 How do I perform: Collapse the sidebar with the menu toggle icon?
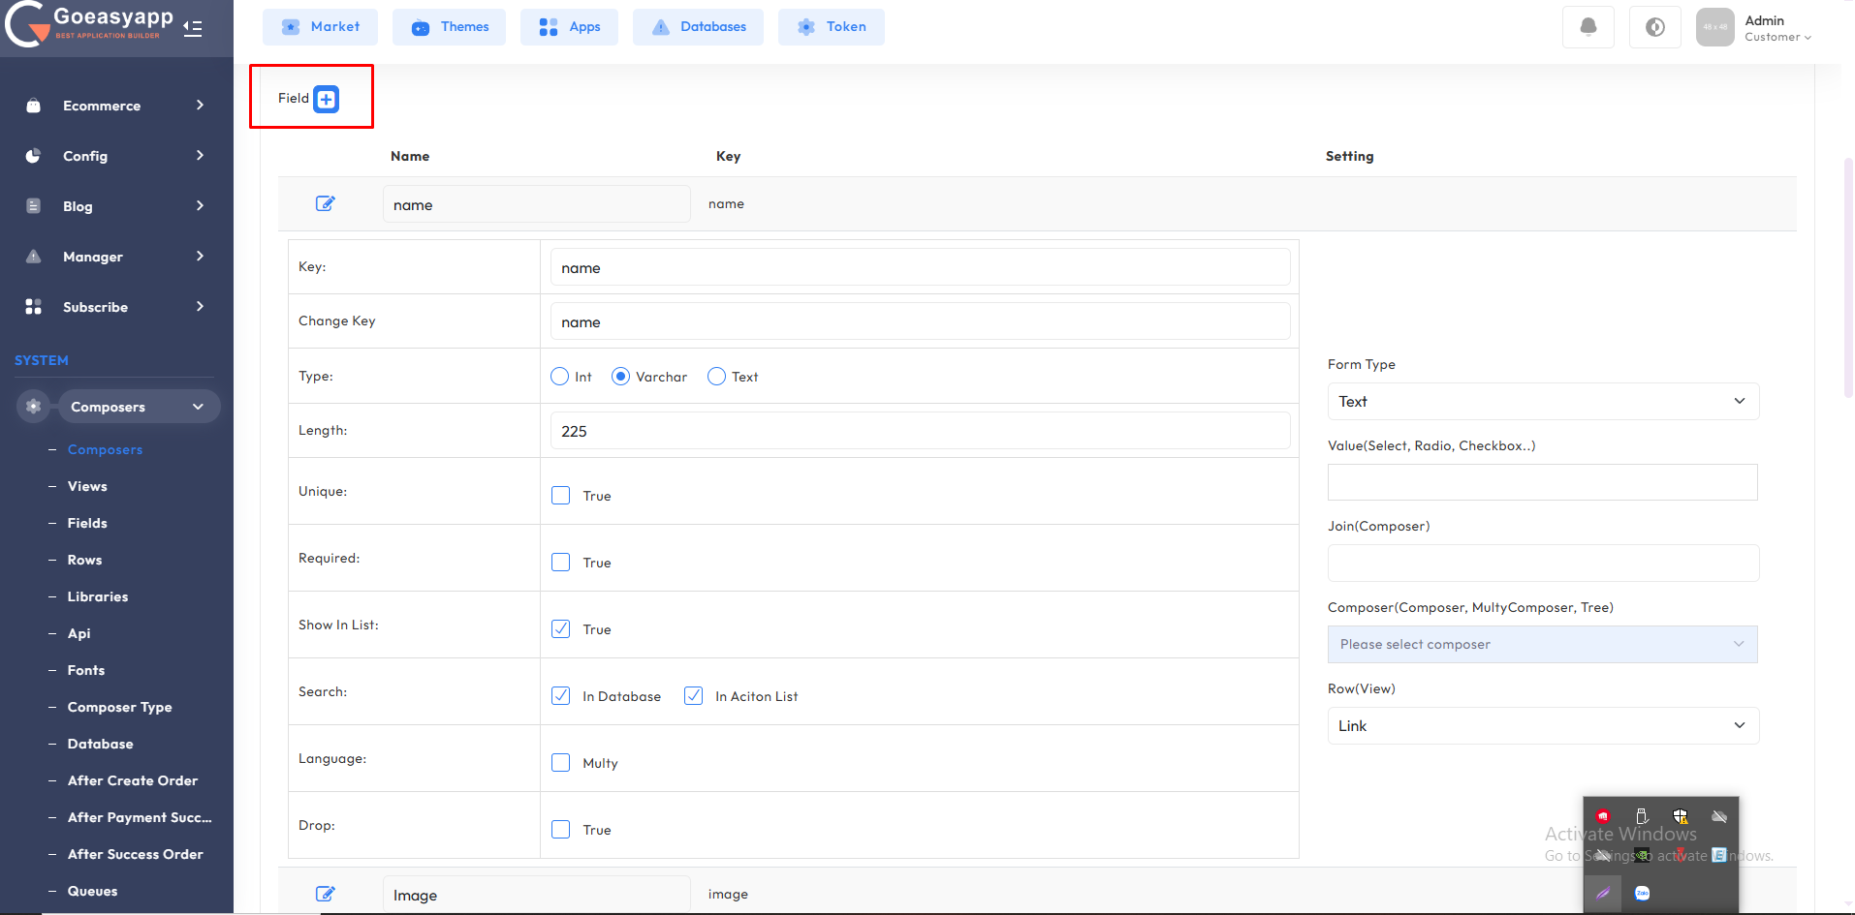point(193,28)
